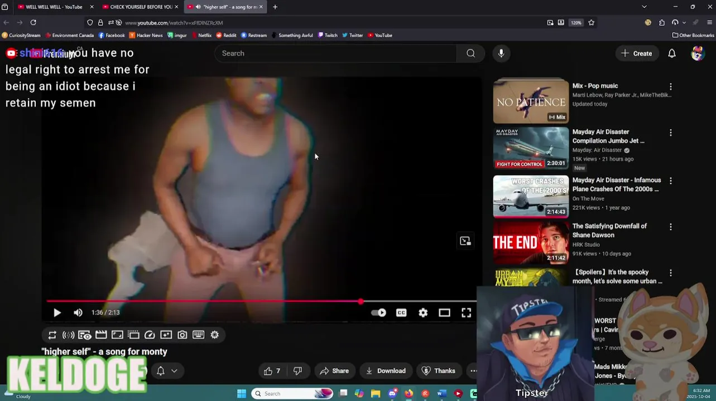Viewport: 716px width, 401px height.
Task: Click the dashed frame enhancer icon
Action: click(x=133, y=335)
